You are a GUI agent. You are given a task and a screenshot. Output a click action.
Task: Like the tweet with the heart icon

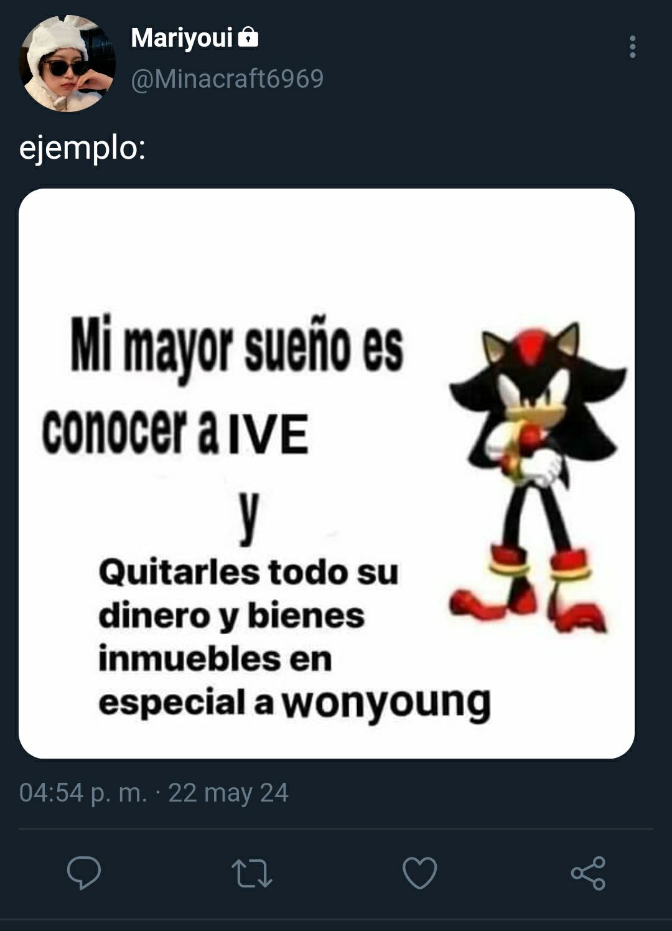pyautogui.click(x=420, y=873)
